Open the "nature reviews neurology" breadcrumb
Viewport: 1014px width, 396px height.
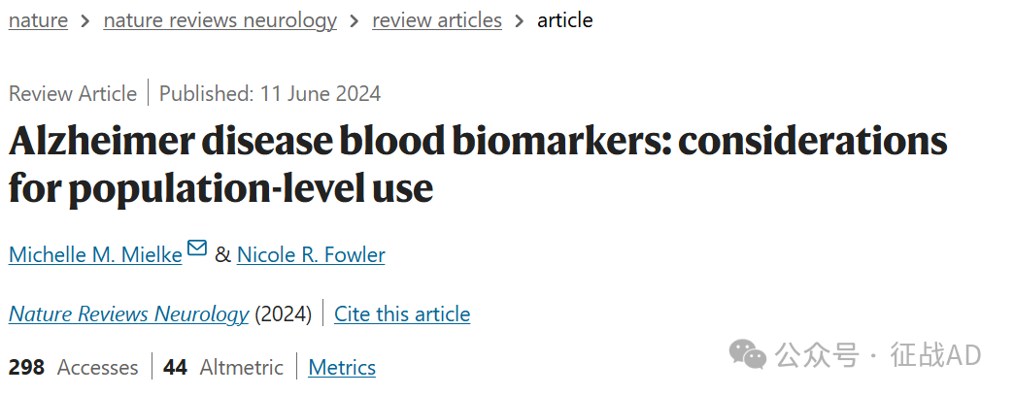(220, 20)
